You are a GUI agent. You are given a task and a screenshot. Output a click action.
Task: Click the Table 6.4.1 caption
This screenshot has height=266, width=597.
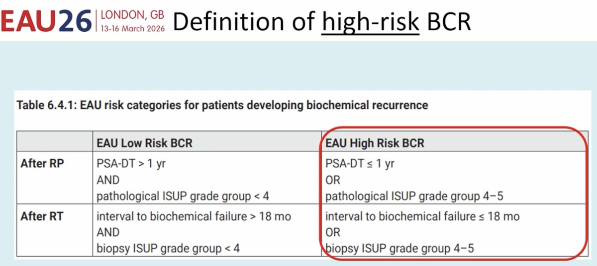[222, 105]
